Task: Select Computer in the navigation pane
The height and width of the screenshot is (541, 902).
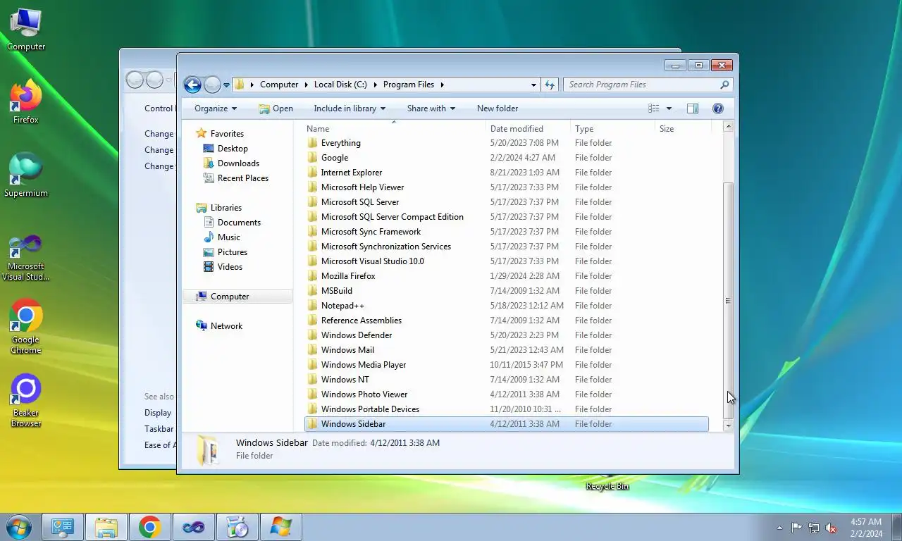Action: point(230,297)
